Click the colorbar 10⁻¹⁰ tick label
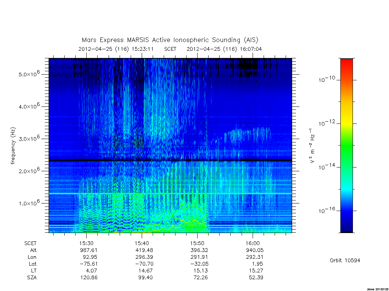This screenshot has height=291, width=389. tap(326, 79)
